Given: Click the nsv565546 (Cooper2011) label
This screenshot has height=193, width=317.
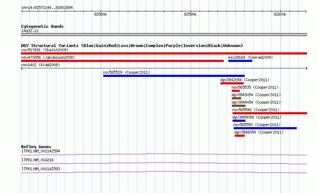Looking at the screenshot, I should 256,110.
